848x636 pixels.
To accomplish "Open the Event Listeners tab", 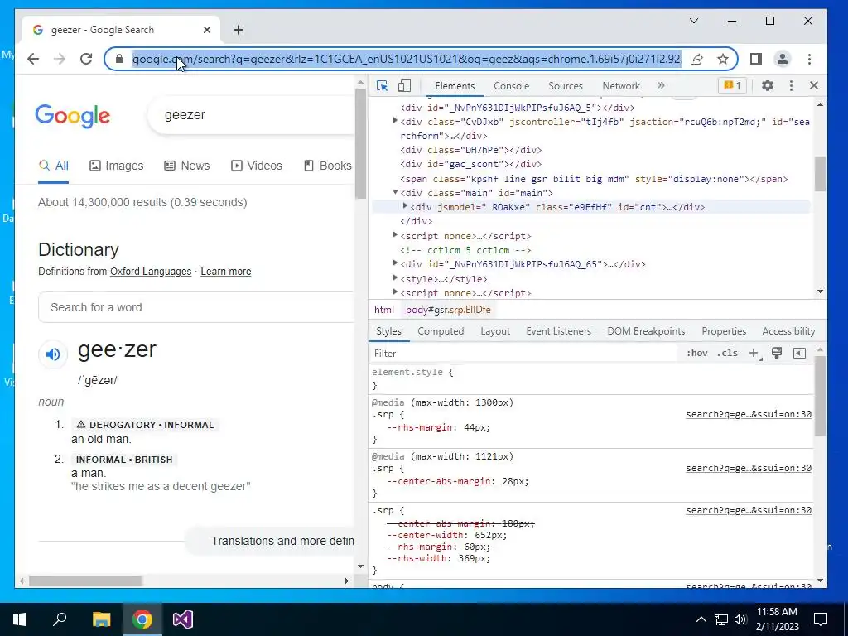I will pyautogui.click(x=558, y=331).
